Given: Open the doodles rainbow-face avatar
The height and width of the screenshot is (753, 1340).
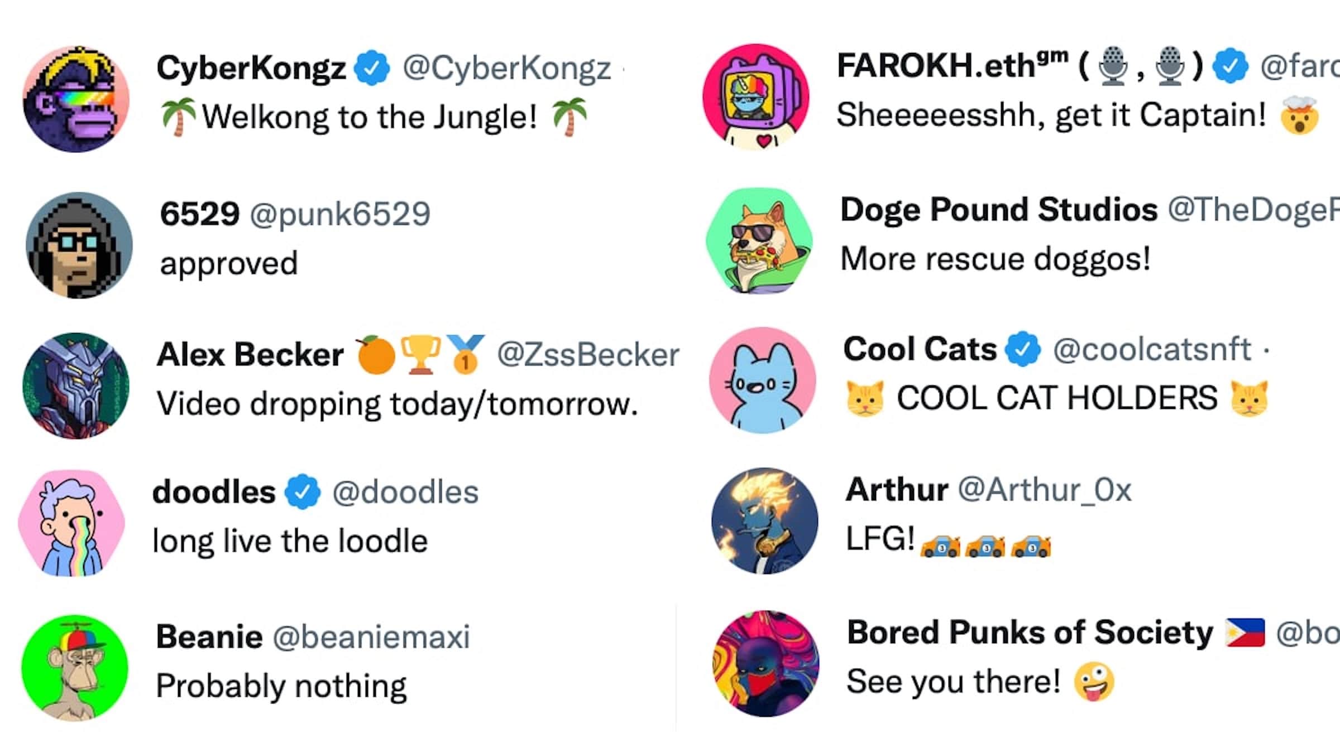Looking at the screenshot, I should click(71, 523).
